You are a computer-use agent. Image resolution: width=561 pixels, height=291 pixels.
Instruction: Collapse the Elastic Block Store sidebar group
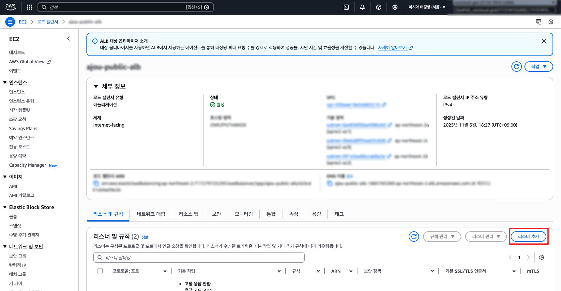[x=5, y=207]
